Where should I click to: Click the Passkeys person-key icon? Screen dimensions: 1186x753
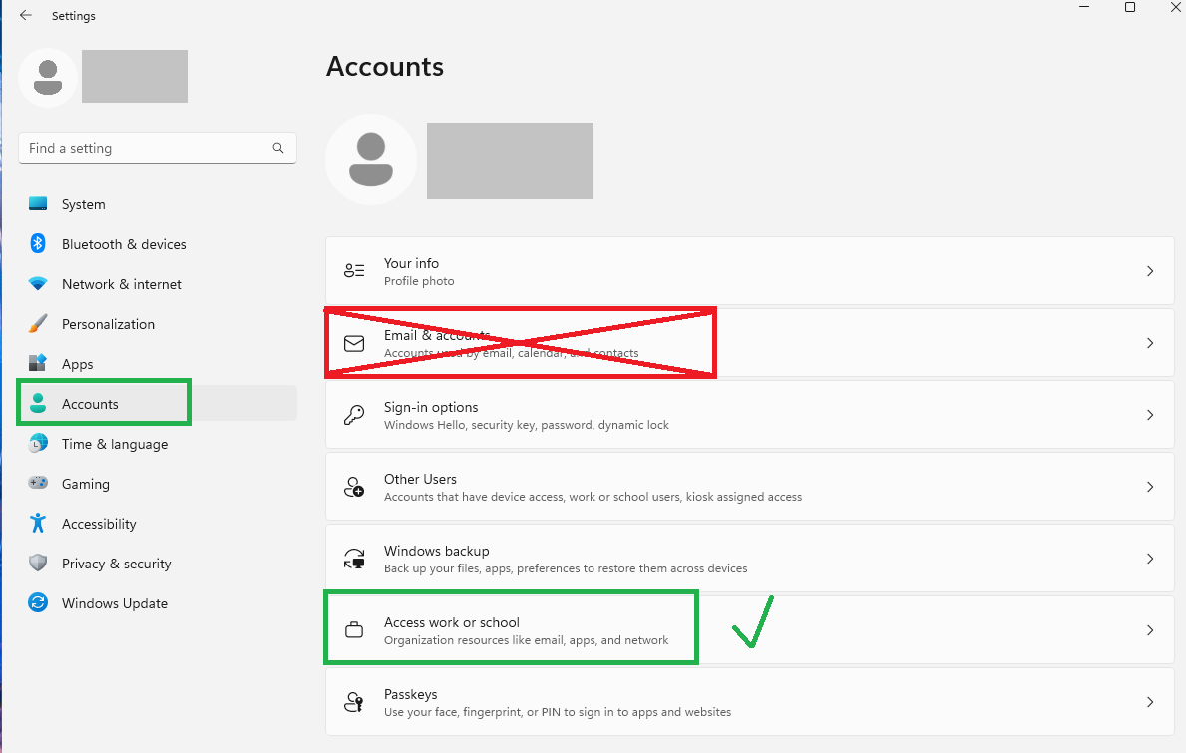354,702
